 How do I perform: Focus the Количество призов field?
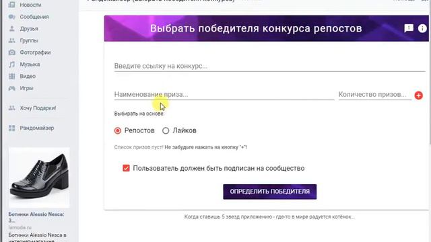click(x=375, y=94)
